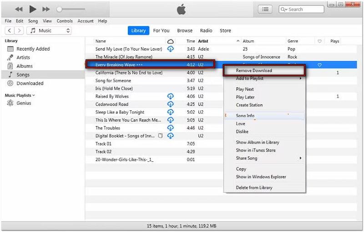Switch to the Library tab
The height and width of the screenshot is (232, 364).
(138, 31)
